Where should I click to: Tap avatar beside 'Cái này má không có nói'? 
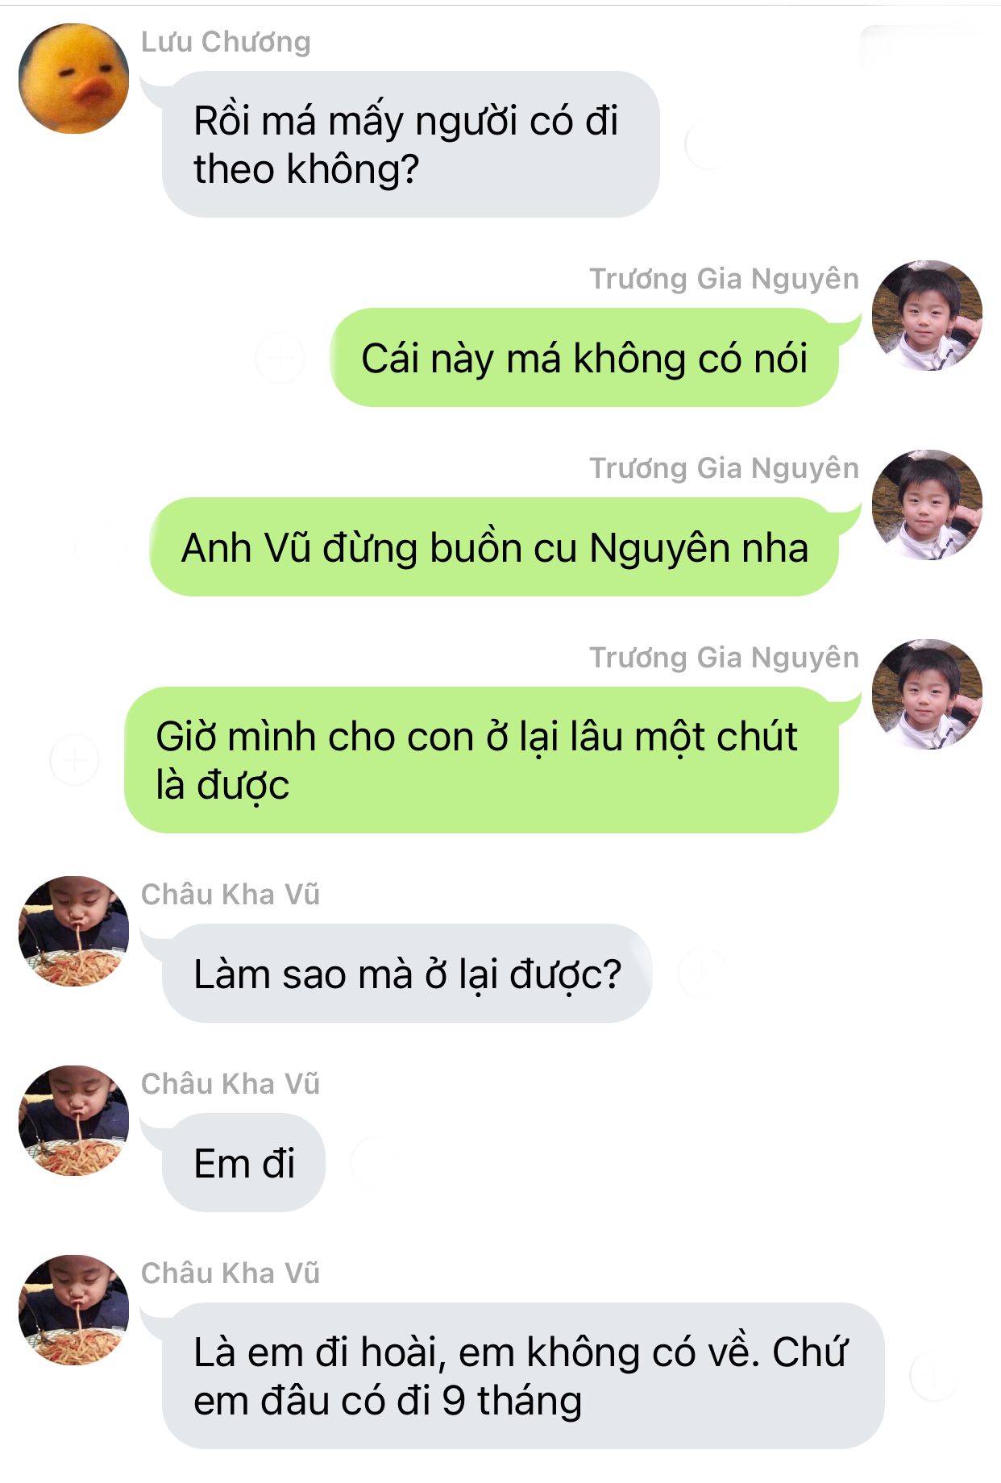pos(927,315)
